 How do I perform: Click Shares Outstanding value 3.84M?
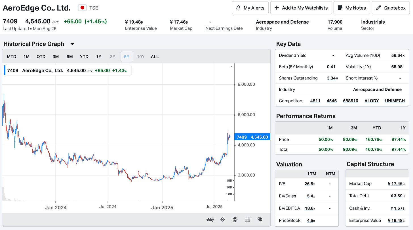click(332, 78)
